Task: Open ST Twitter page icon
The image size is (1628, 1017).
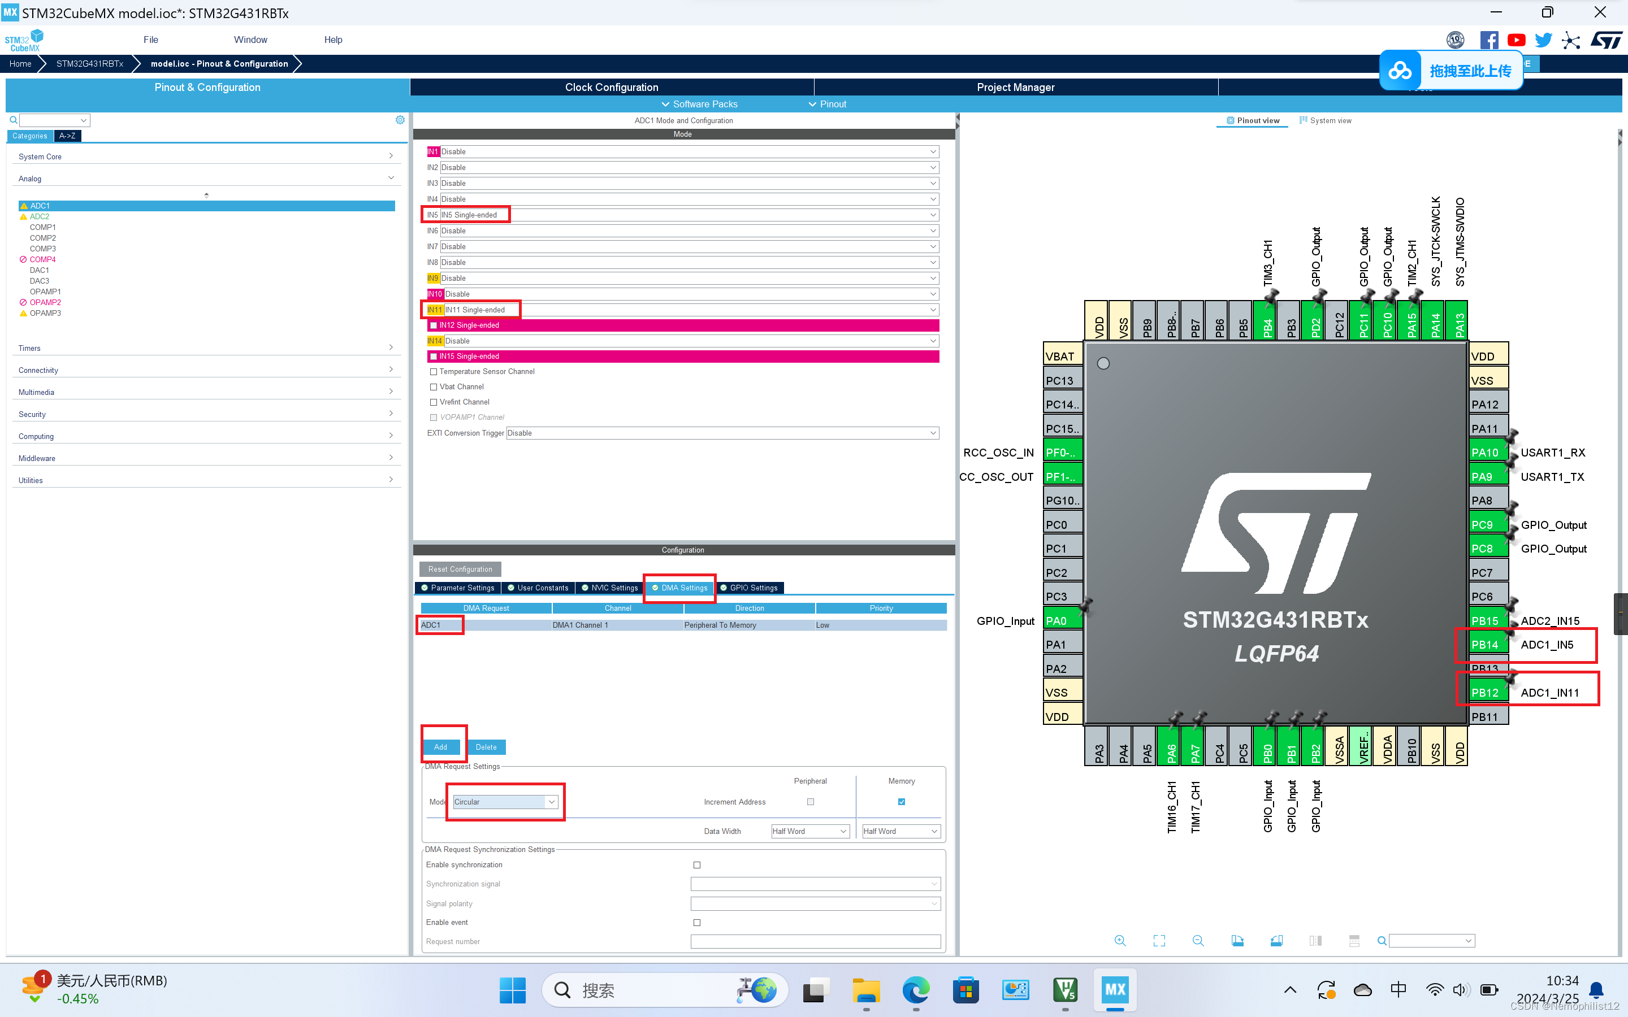Action: (1543, 40)
